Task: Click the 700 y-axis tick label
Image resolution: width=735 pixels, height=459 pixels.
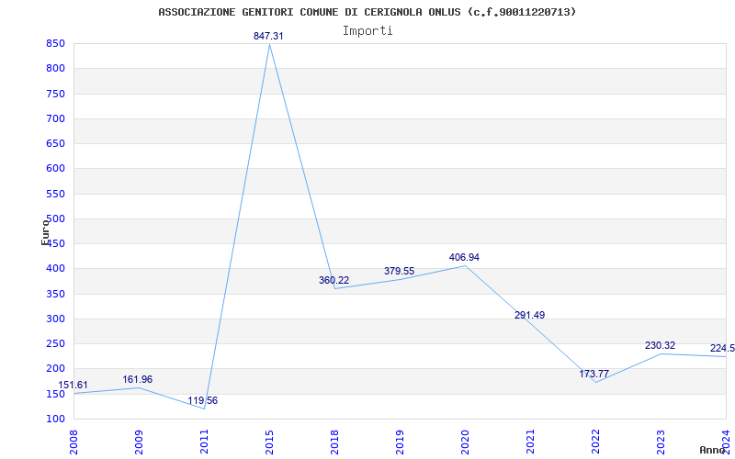Action: point(55,119)
